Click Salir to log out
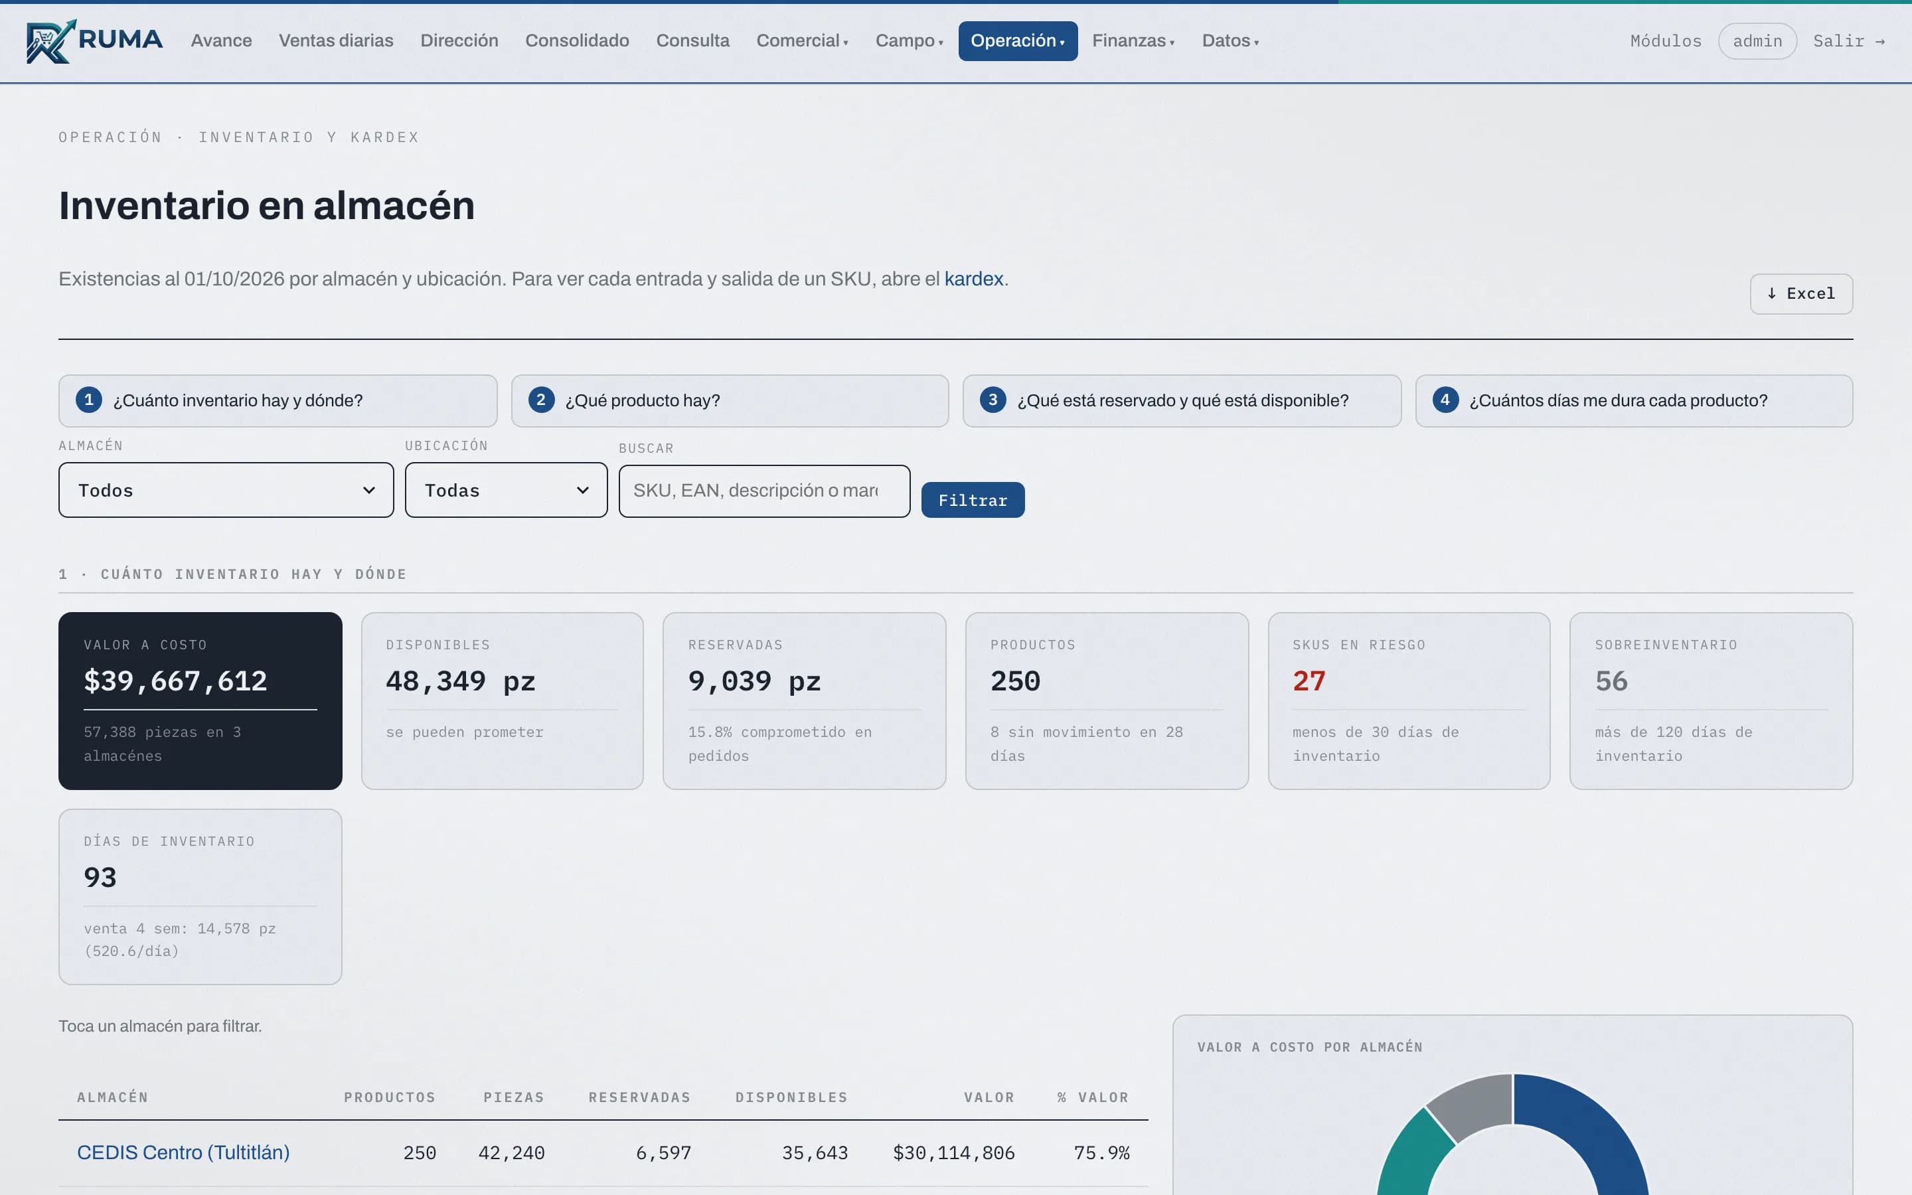The image size is (1912, 1195). coord(1849,41)
